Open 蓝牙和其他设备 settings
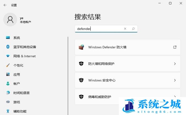Image resolution: width=186 pixels, height=115 pixels. tap(25, 47)
